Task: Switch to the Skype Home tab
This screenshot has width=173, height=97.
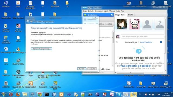Action: click(120, 15)
